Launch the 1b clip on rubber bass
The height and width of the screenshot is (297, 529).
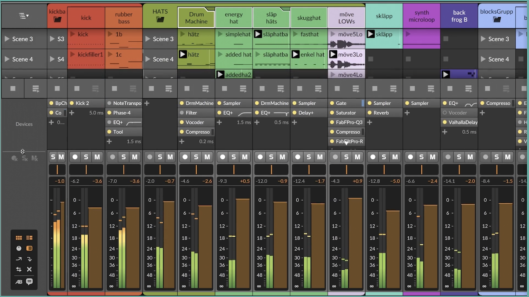(x=110, y=34)
